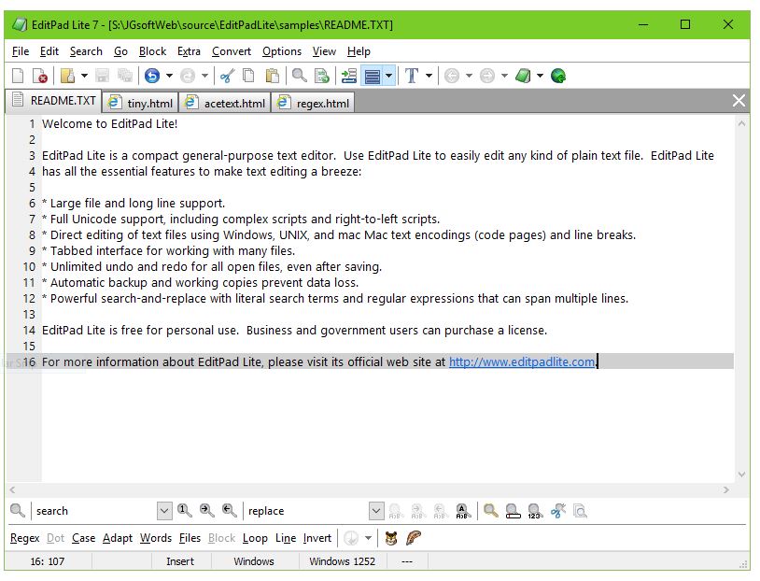Click the font settings T icon
Image resolution: width=760 pixels, height=581 pixels.
pos(411,76)
